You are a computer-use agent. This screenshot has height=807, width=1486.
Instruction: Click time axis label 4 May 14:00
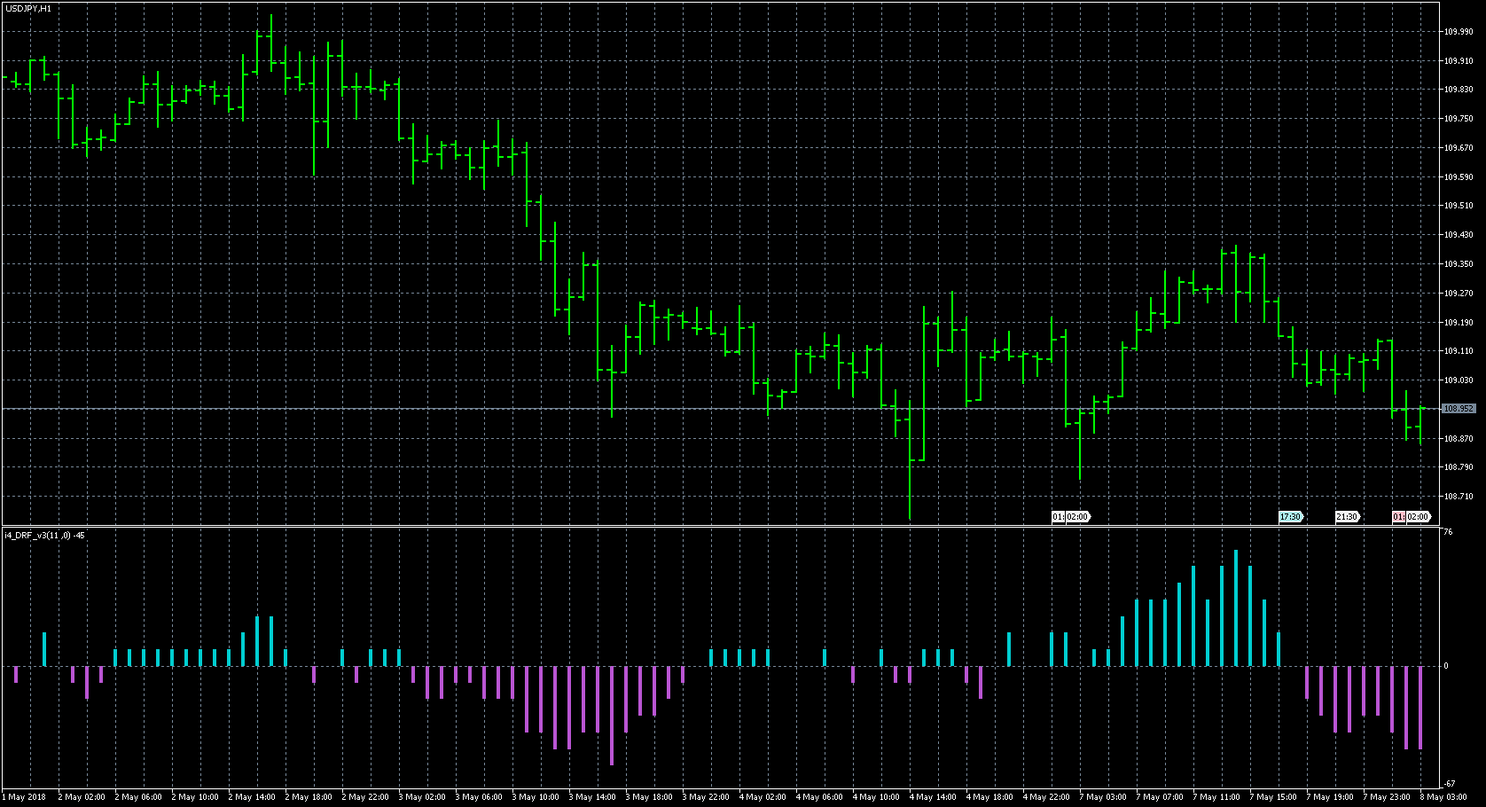(x=933, y=797)
